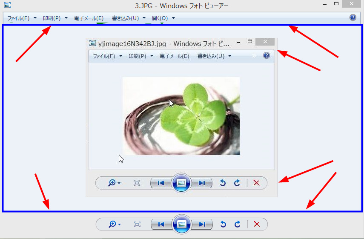Minimize the yjimage16N342BJ.jpg window
This screenshot has width=364, height=239.
coord(238,43)
